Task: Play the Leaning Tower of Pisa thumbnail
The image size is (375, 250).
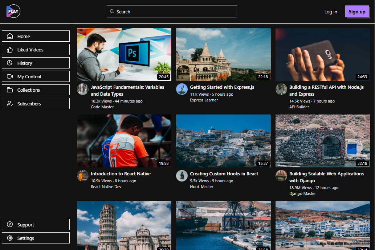Action: pos(124,225)
